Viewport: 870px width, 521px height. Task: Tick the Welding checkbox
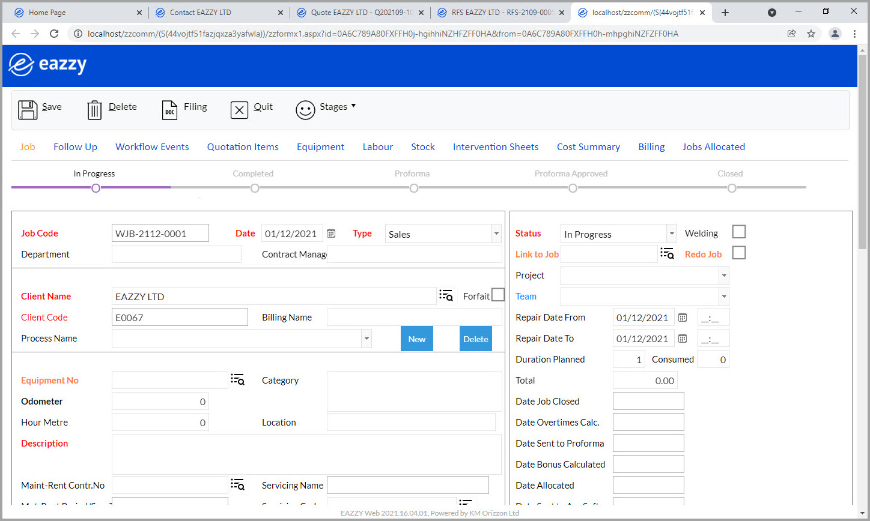pyautogui.click(x=739, y=232)
